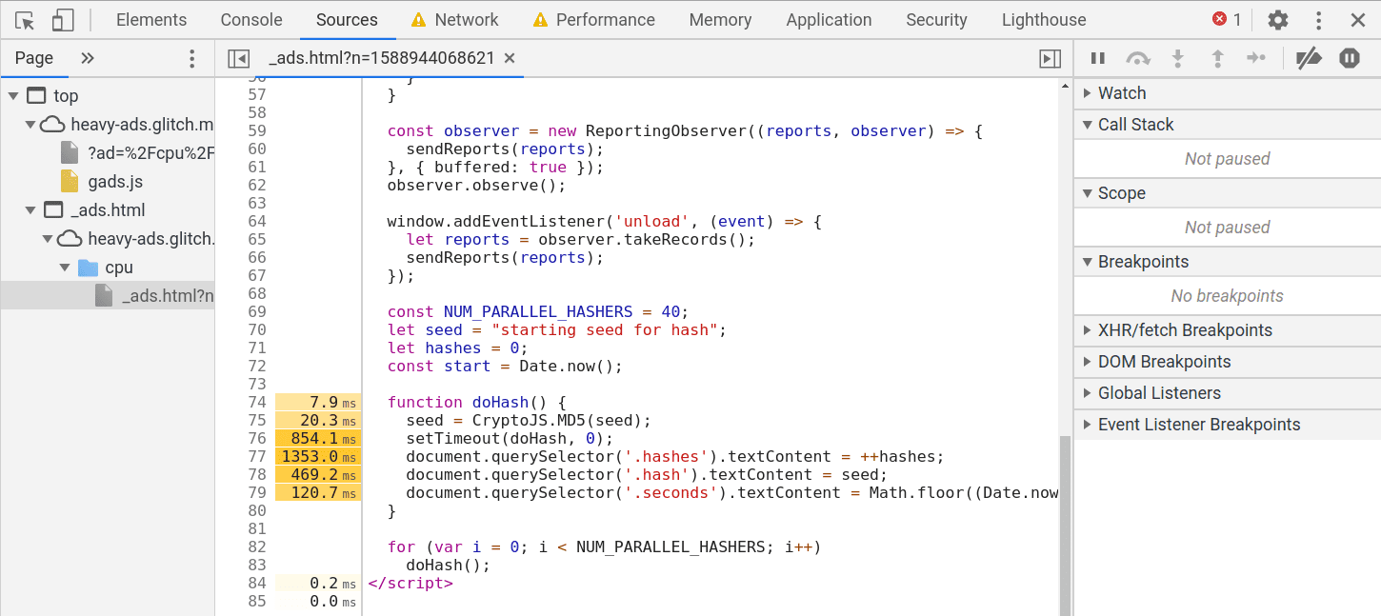This screenshot has height=616, width=1381.
Task: Open the customize DevTools menu
Action: (x=1317, y=19)
